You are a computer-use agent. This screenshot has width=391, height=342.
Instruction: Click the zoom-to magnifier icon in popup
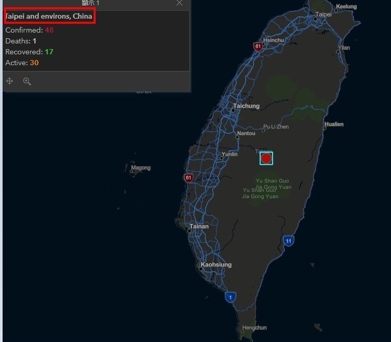coord(27,81)
